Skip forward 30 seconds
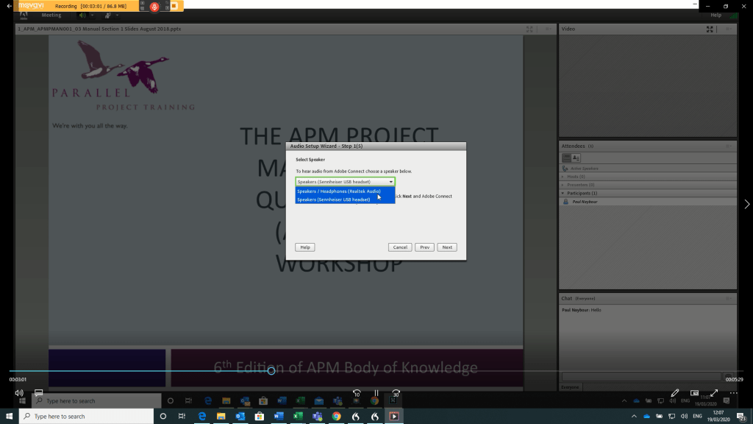 pyautogui.click(x=396, y=393)
